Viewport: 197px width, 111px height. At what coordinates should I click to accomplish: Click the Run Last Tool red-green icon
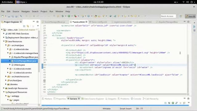pos(75,16)
